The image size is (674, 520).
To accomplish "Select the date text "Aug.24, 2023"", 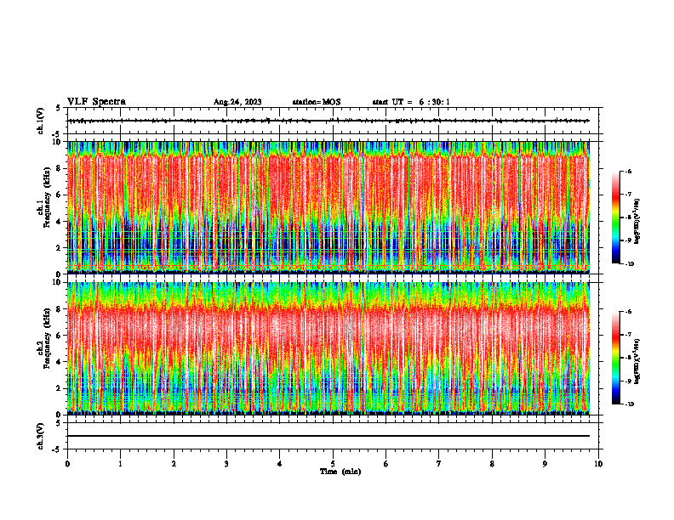I will pyautogui.click(x=237, y=102).
